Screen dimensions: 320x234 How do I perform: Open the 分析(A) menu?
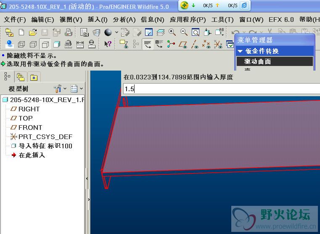click(x=124, y=20)
